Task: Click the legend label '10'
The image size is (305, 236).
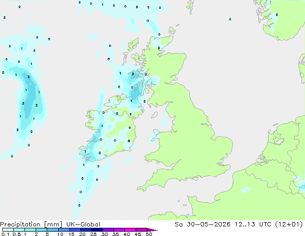Action: (x=60, y=234)
